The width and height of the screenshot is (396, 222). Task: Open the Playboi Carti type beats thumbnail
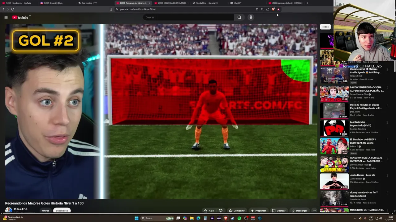(334, 111)
